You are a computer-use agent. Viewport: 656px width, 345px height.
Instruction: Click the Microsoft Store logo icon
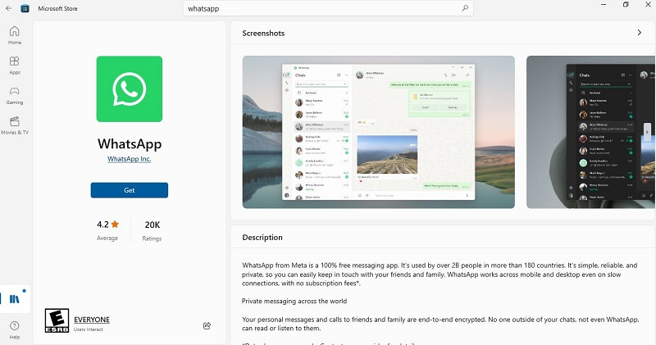coord(25,8)
